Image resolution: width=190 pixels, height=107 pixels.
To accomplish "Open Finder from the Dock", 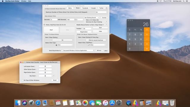I will coord(18,103).
